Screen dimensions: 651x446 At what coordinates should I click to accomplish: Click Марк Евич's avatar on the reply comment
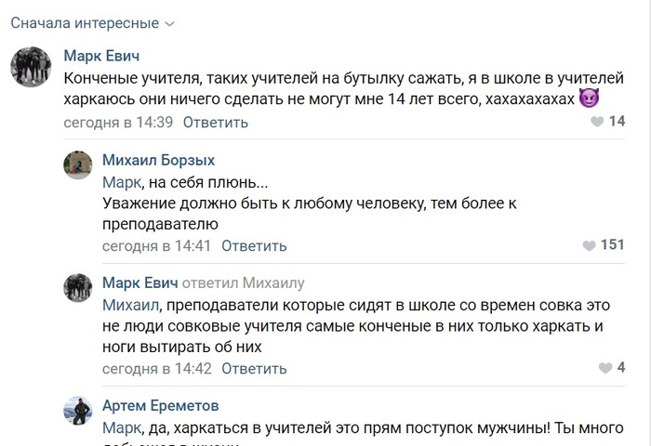coord(77,288)
